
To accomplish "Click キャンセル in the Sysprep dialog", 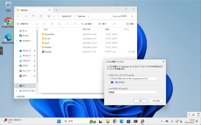I will point(156,101).
